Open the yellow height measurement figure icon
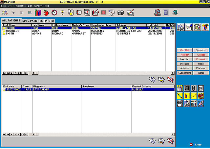 click(x=187, y=96)
